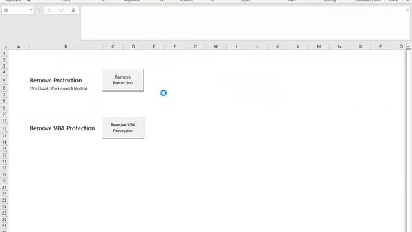Select column K header

point(277,46)
